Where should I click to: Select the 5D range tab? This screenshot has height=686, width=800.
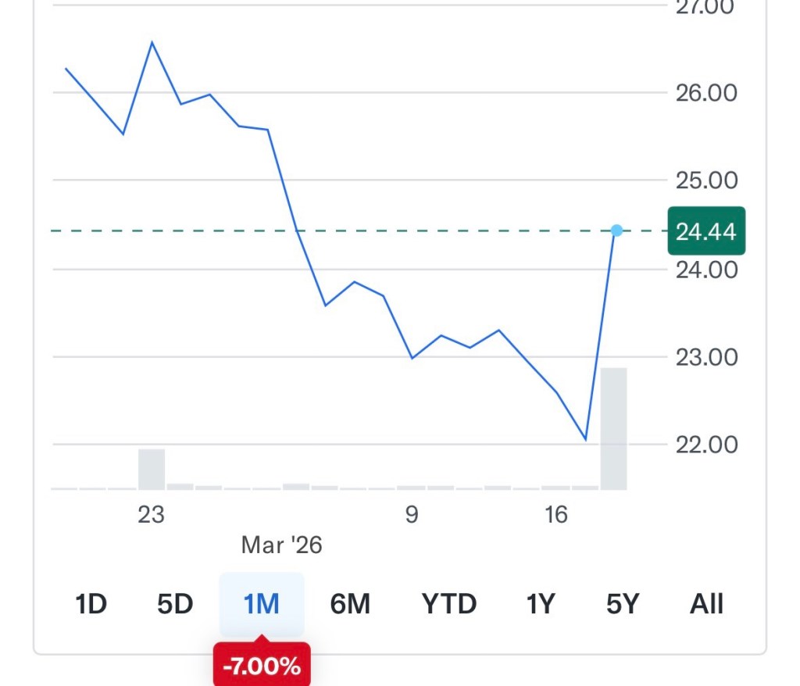[175, 604]
